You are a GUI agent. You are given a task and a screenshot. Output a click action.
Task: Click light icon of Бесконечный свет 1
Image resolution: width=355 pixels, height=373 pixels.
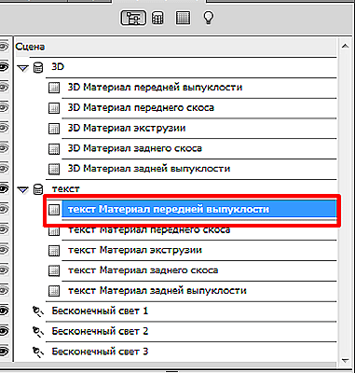click(38, 311)
